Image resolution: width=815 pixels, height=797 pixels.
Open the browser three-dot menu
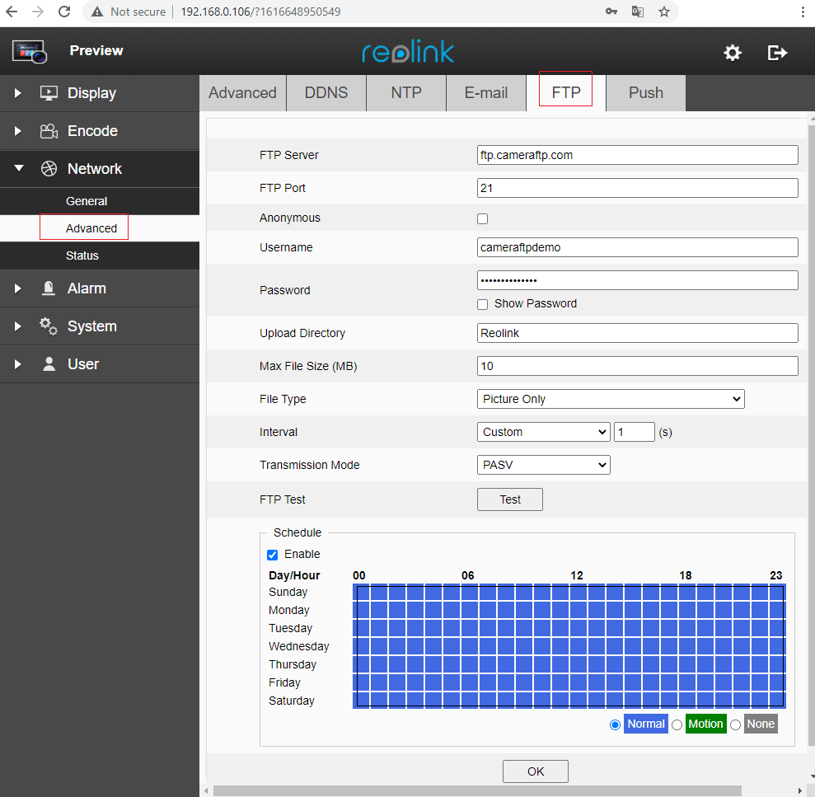tap(802, 12)
